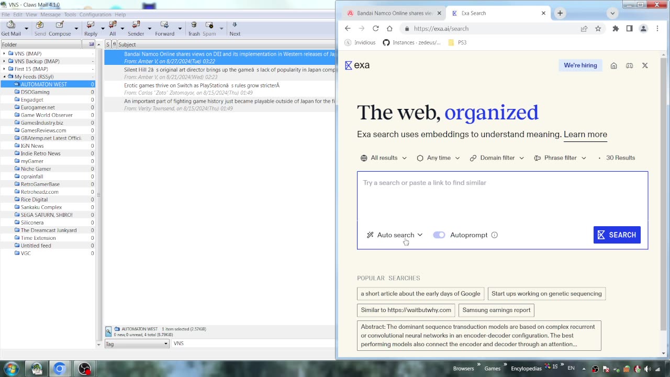Select the DSOGaming feed folder
This screenshot has width=670, height=377.
(x=35, y=92)
